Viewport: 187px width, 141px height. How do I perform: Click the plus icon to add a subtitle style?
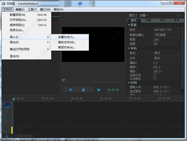(178, 15)
